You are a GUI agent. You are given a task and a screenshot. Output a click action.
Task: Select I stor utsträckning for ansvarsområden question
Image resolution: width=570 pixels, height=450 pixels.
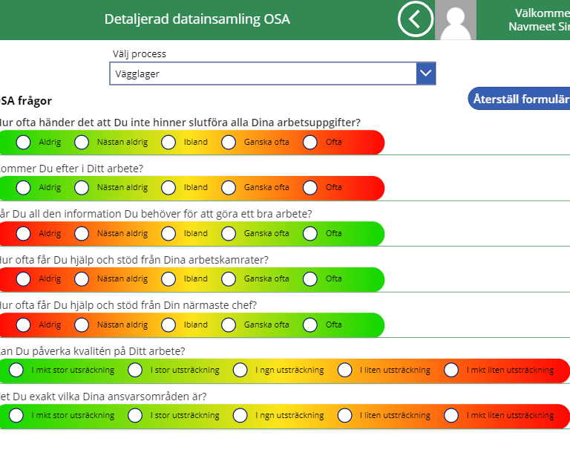[135, 416]
